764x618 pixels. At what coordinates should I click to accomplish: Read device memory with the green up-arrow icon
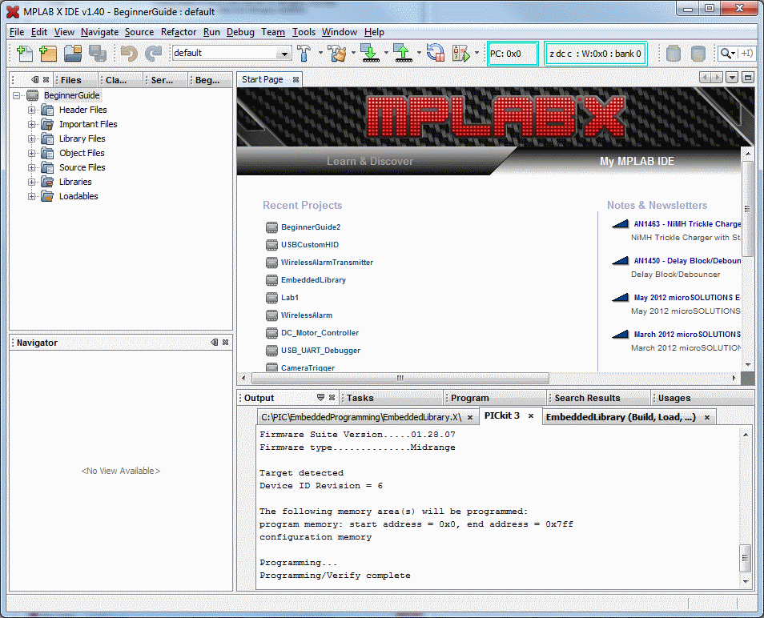pyautogui.click(x=403, y=53)
